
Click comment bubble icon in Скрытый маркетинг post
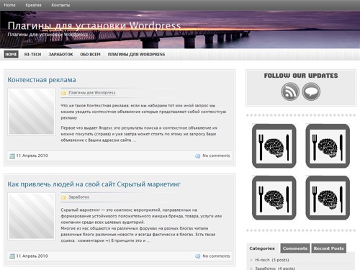[x=197, y=256]
